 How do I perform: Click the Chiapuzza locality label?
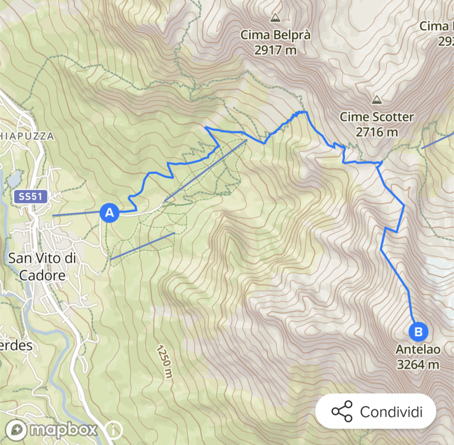[26, 136]
